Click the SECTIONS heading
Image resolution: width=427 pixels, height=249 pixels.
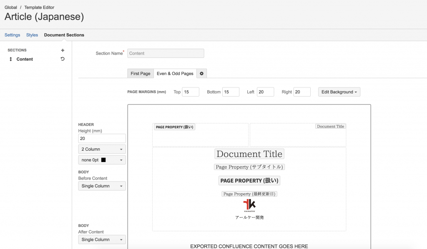(x=17, y=50)
